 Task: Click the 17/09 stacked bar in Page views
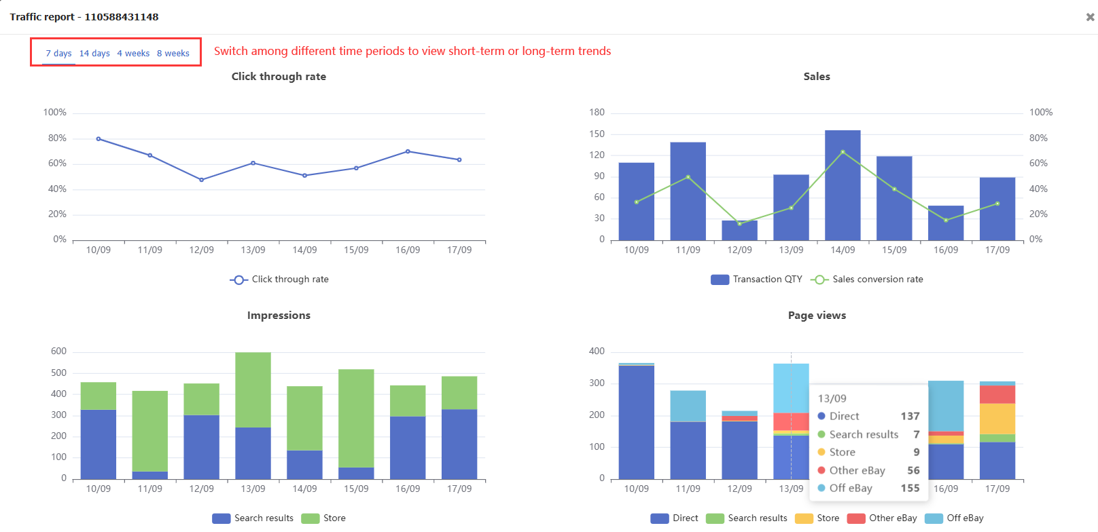point(997,434)
